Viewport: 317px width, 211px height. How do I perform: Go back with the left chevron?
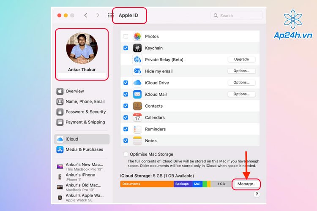coord(86,15)
